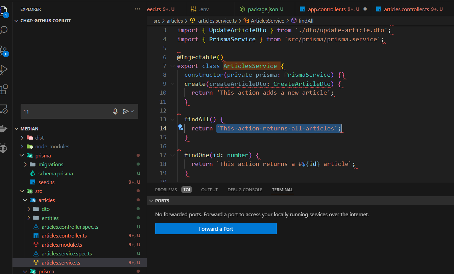Screen dimensions: 454x274
Task: Click ArticlesService class in breadcrumb
Action: pyautogui.click(x=267, y=21)
